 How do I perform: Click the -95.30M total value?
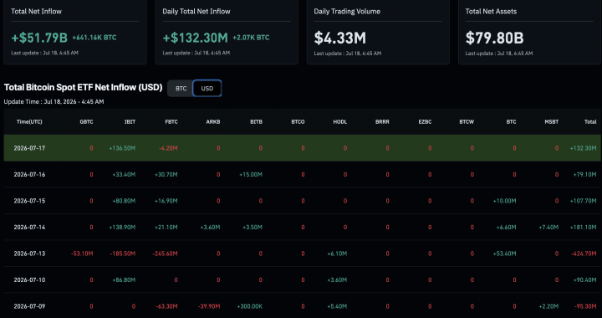[585, 306]
